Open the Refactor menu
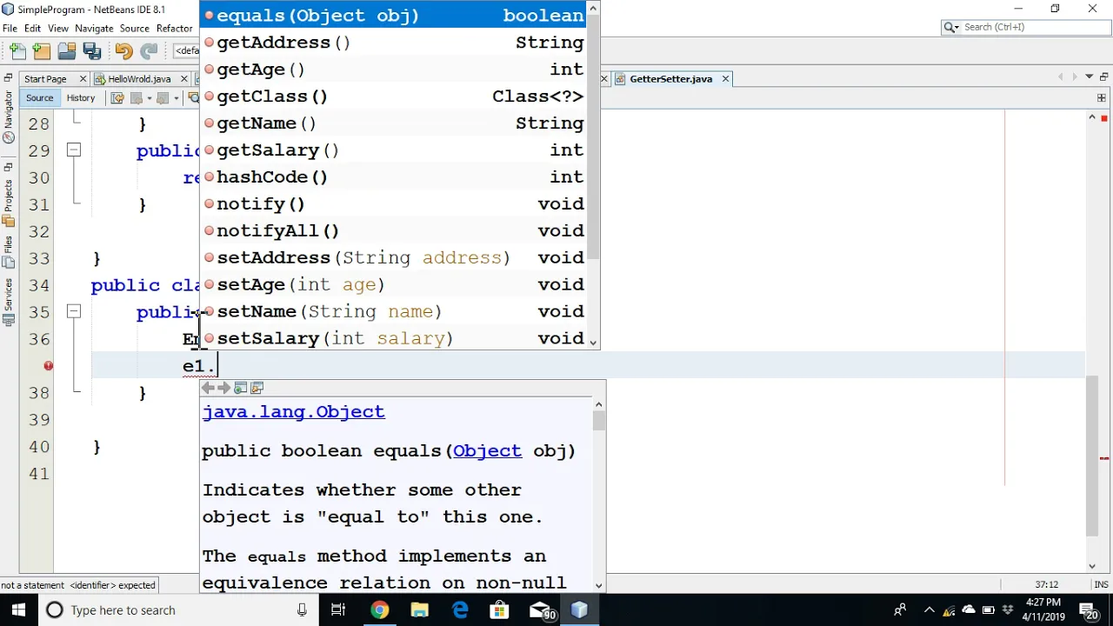The image size is (1113, 626). coord(175,28)
